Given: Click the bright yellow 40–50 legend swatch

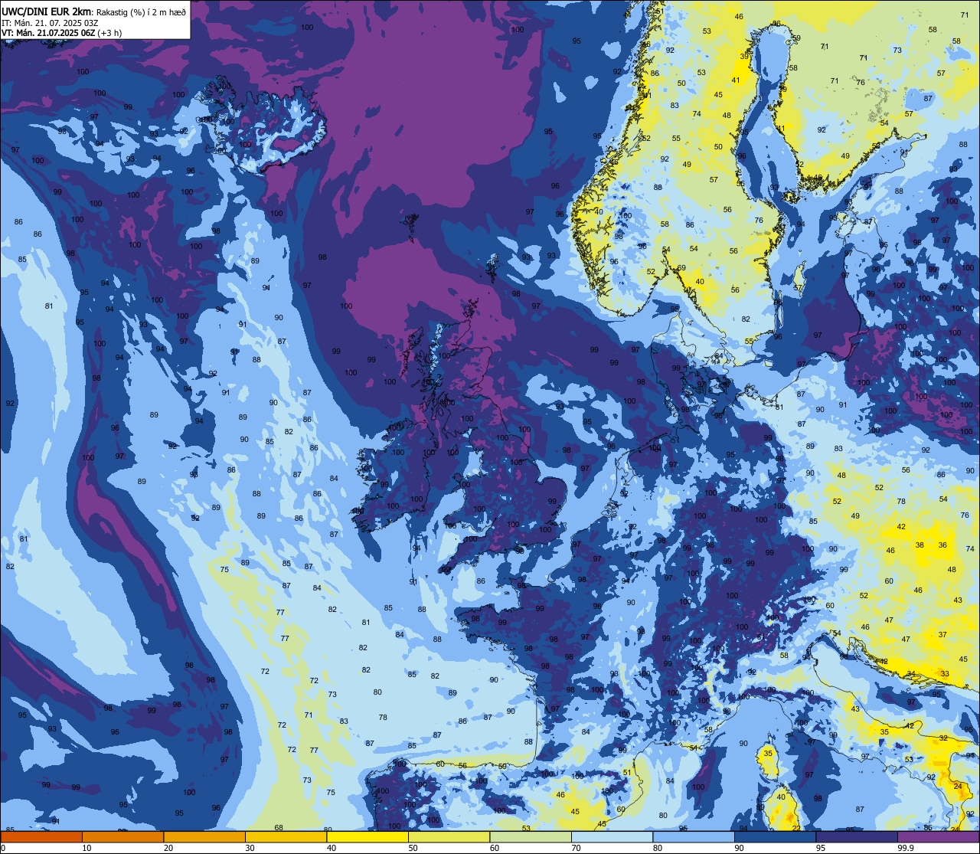Looking at the screenshot, I should coord(367,836).
